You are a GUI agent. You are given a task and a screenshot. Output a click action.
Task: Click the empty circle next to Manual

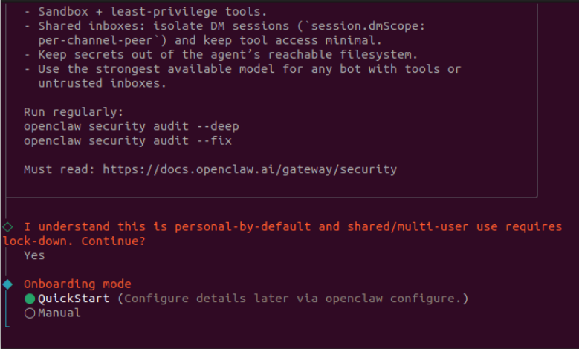pyautogui.click(x=30, y=313)
